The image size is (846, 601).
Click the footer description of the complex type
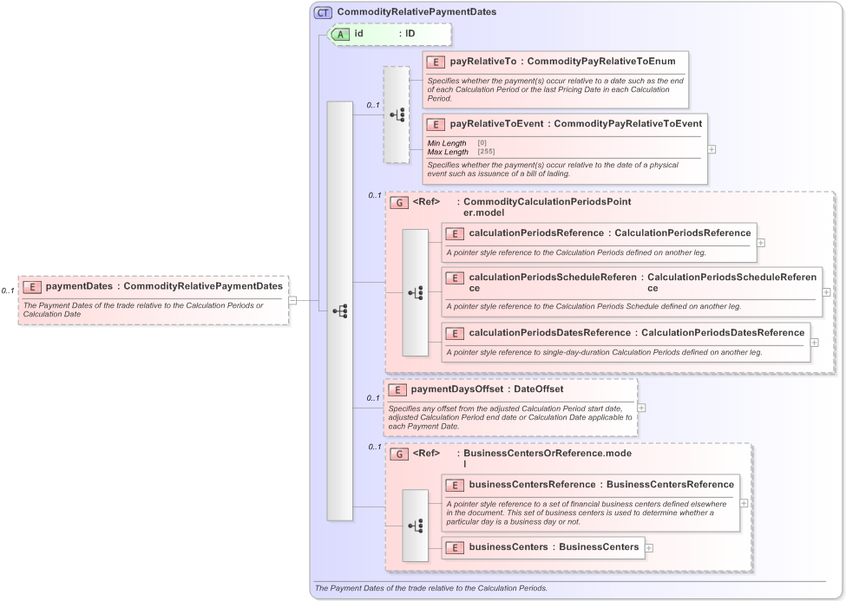click(431, 588)
